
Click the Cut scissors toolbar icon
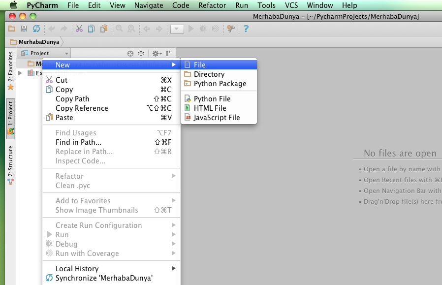(x=79, y=29)
